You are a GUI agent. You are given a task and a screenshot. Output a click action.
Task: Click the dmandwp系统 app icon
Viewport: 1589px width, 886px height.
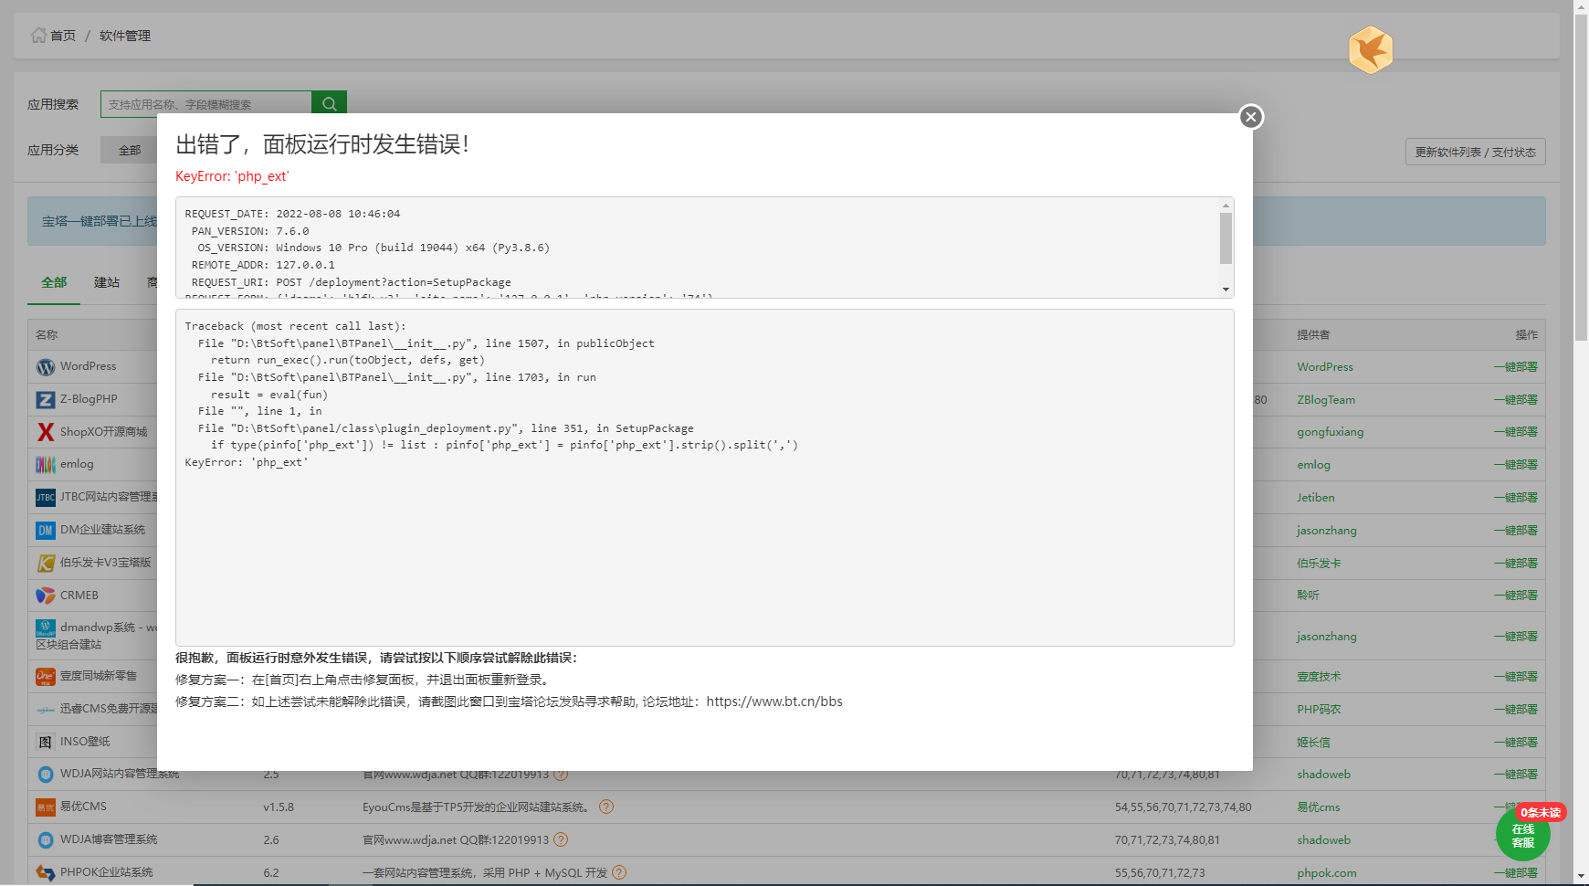click(46, 628)
